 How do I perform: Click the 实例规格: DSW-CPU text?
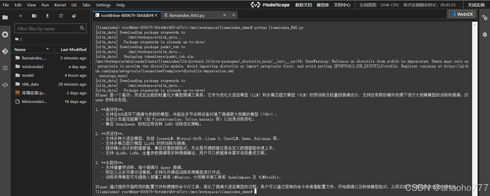(379, 5)
